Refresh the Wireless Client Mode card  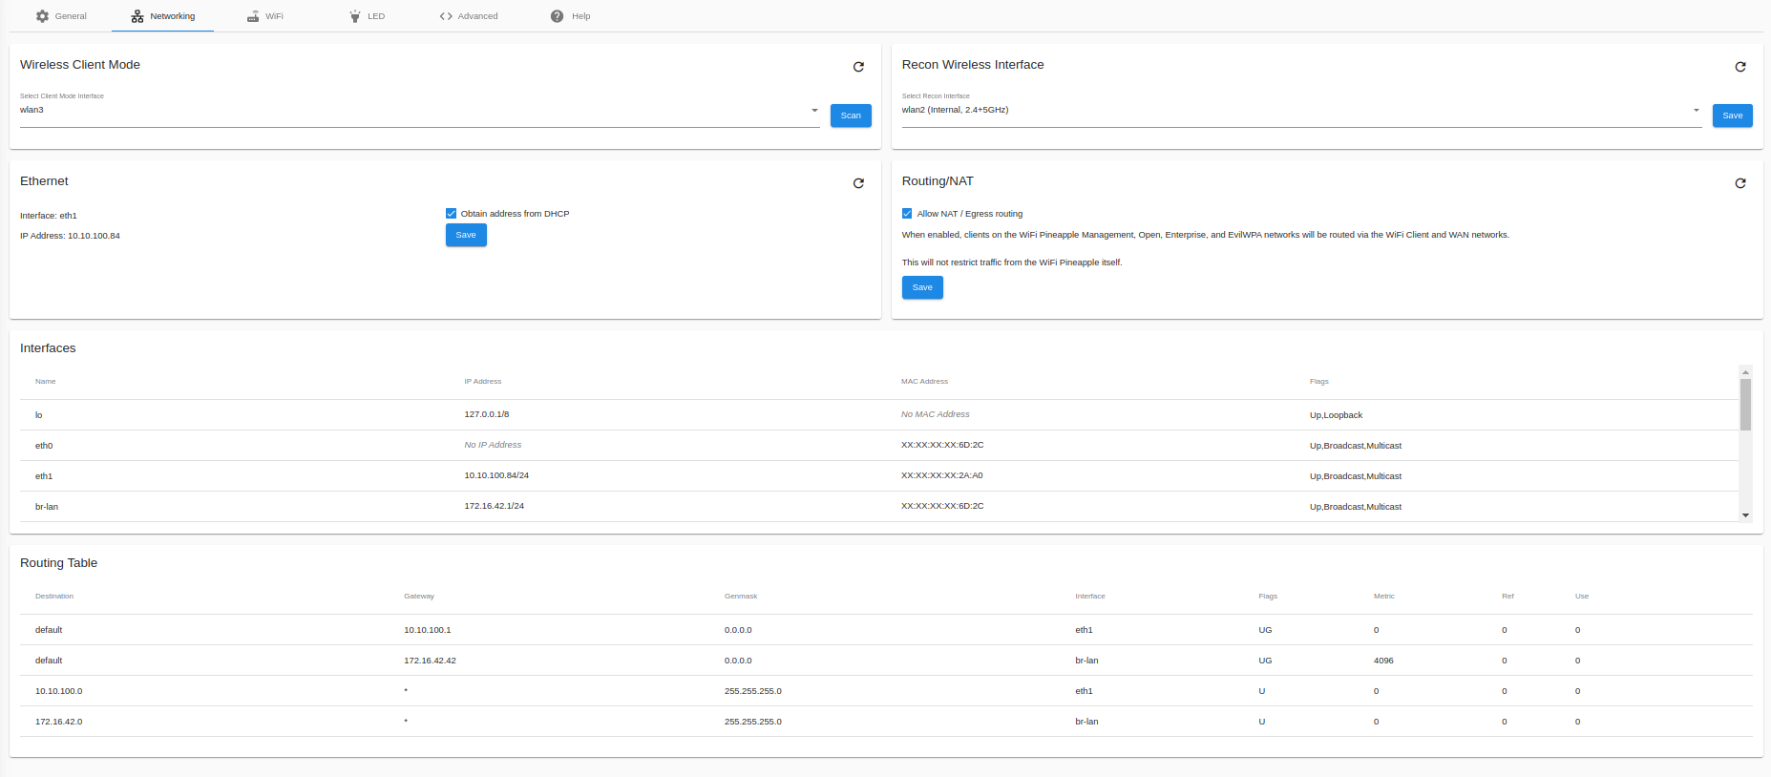(x=858, y=67)
